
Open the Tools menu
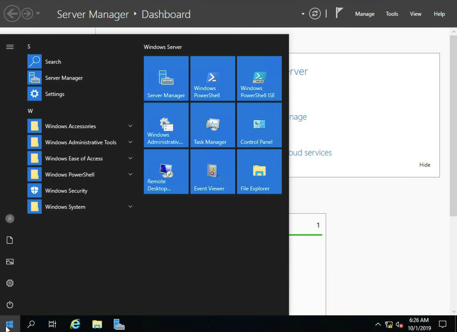[392, 14]
